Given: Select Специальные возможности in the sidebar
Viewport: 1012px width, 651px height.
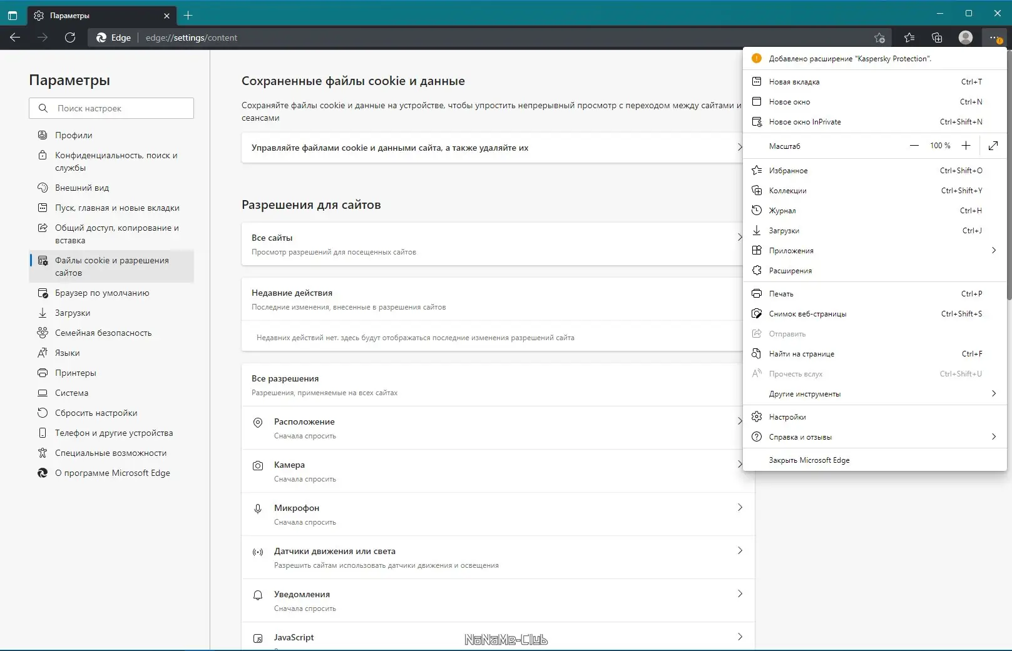Looking at the screenshot, I should [111, 453].
